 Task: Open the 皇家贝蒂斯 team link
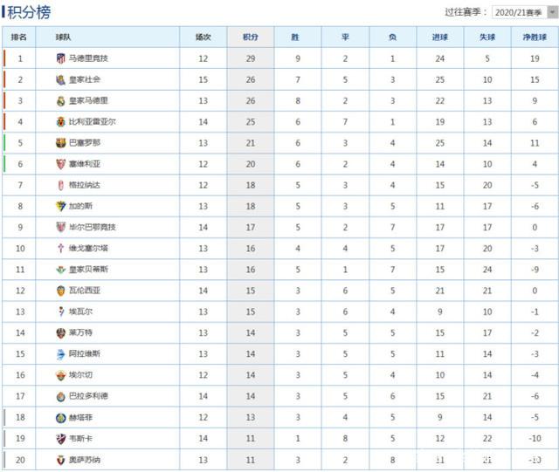(x=88, y=270)
